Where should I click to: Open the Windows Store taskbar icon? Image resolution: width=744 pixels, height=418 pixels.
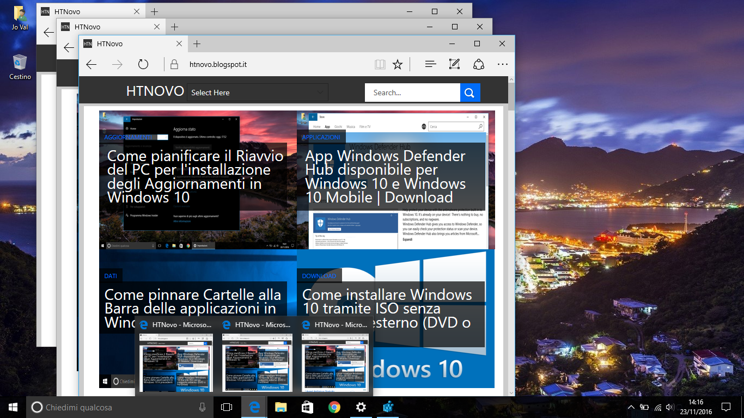coord(307,407)
